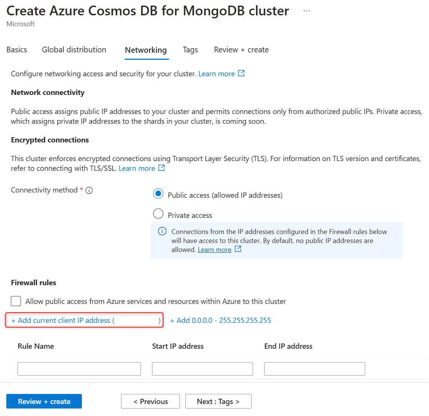Click the Next : Tags button
This screenshot has width=429, height=416.
(218, 401)
